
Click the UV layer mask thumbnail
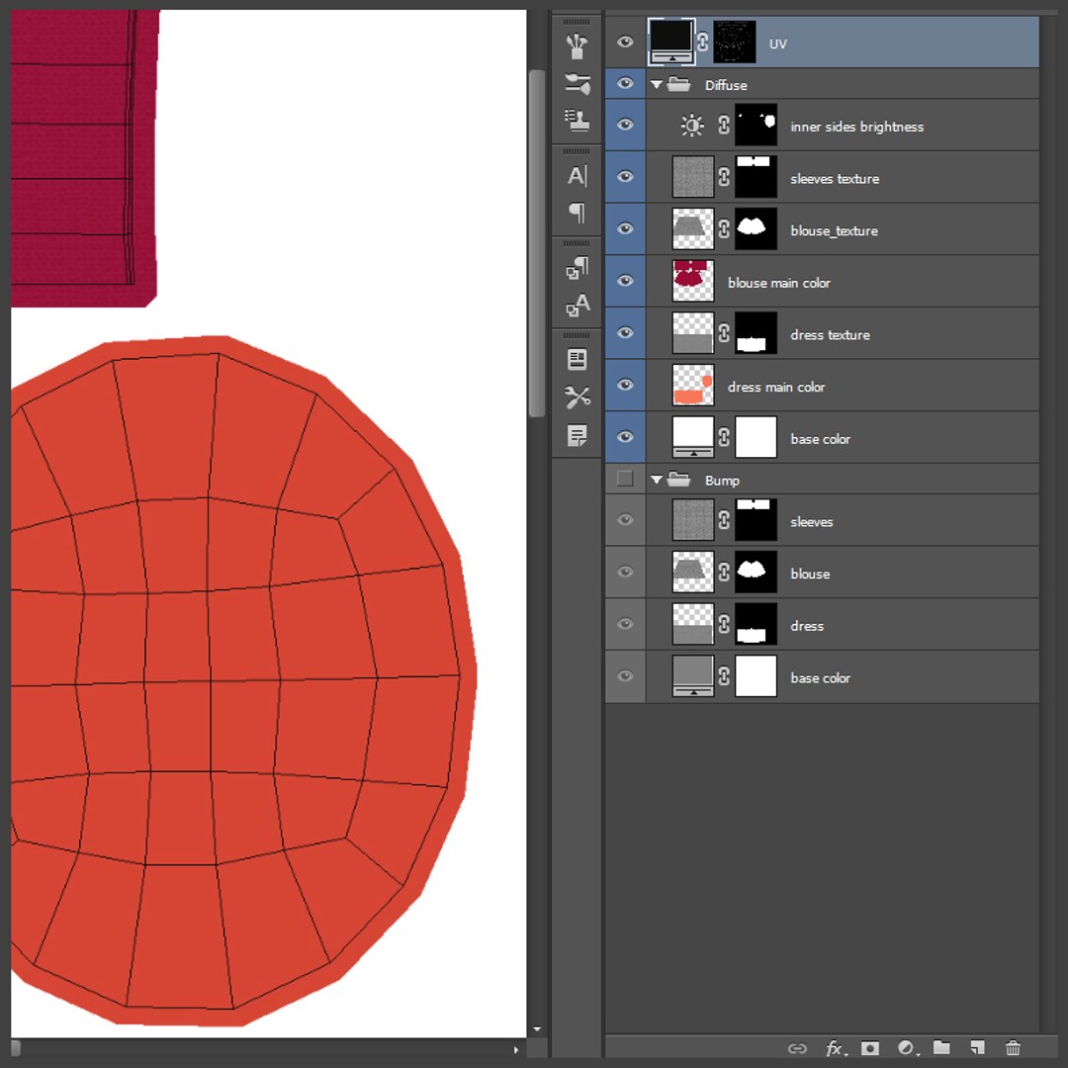click(x=734, y=43)
